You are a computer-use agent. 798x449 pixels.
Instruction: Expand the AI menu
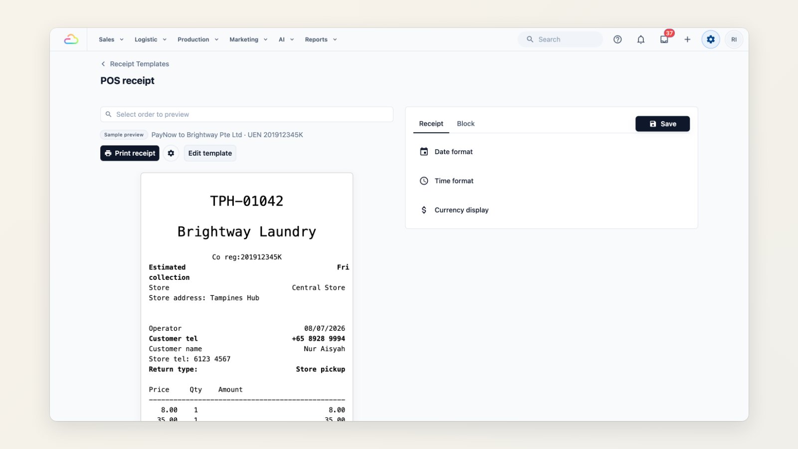click(x=286, y=39)
